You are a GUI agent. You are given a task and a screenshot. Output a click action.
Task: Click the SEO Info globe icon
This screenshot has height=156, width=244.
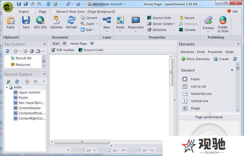click(x=40, y=20)
